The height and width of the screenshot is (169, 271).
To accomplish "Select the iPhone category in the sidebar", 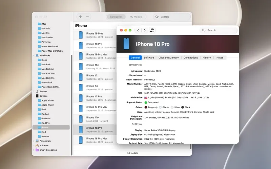I will tap(51, 127).
